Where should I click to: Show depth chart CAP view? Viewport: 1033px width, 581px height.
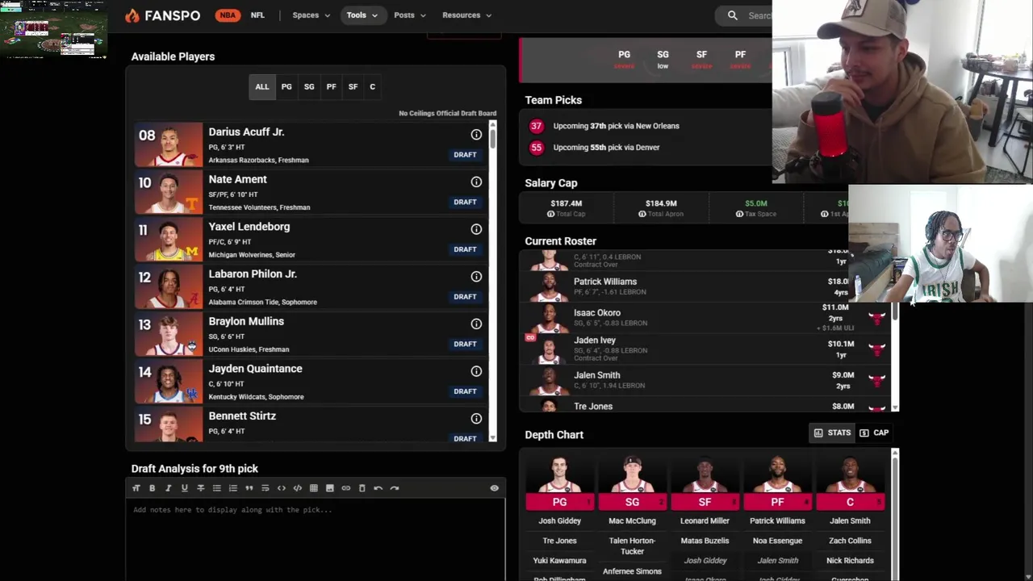tap(874, 433)
